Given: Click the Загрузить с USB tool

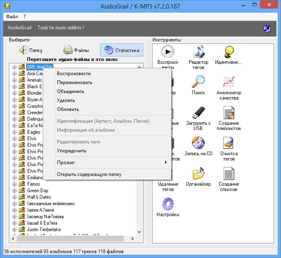Looking at the screenshot, I should pyautogui.click(x=198, y=113).
